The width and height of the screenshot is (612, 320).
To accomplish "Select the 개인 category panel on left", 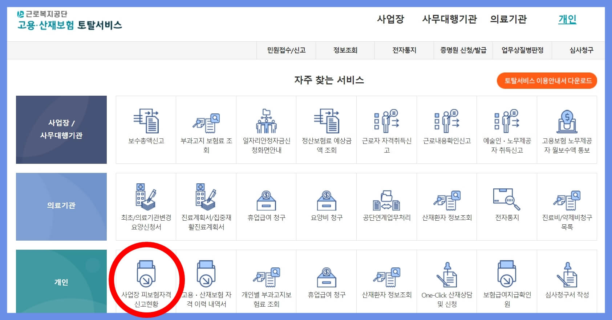I will tap(61, 282).
